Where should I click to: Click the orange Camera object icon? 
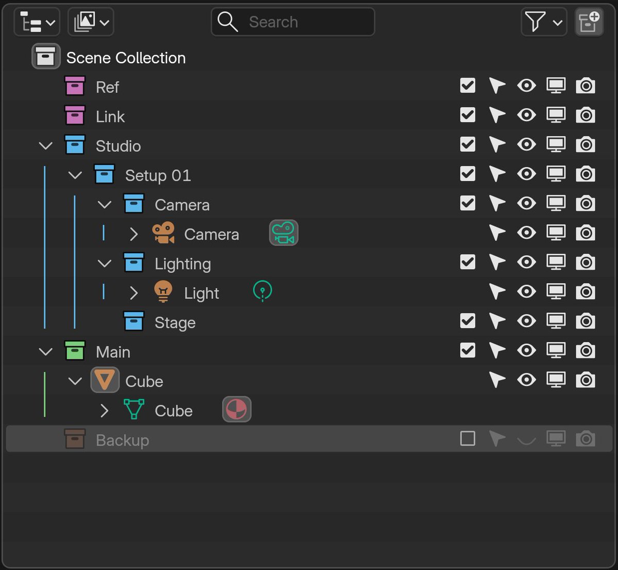click(164, 233)
